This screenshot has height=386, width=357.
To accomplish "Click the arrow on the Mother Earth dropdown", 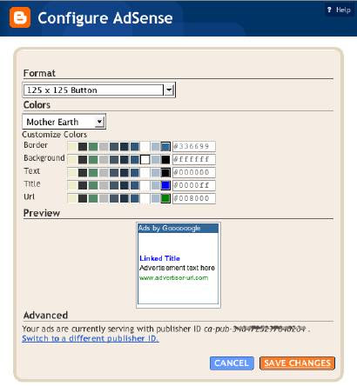I will click(x=99, y=122).
